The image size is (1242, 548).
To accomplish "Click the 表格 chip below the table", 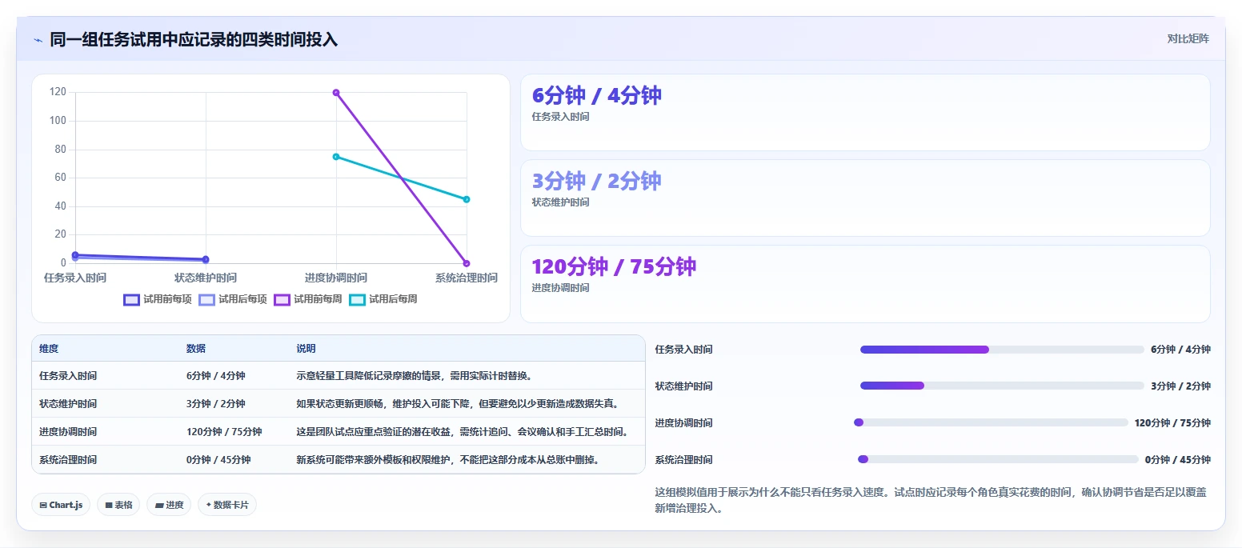I will pyautogui.click(x=118, y=505).
